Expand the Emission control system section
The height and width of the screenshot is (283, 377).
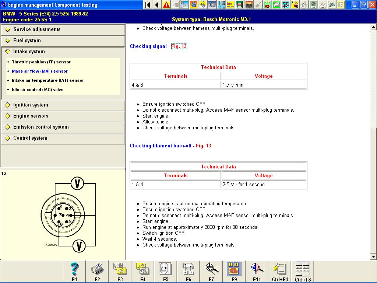tap(63, 127)
